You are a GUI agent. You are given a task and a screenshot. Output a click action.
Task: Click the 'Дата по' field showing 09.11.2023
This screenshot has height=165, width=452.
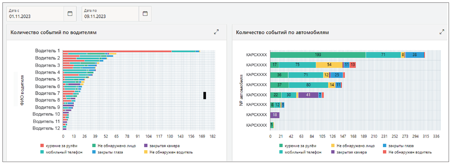click(110, 14)
